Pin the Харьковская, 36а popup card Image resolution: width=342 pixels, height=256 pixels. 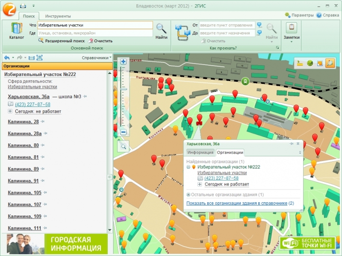click(x=292, y=144)
